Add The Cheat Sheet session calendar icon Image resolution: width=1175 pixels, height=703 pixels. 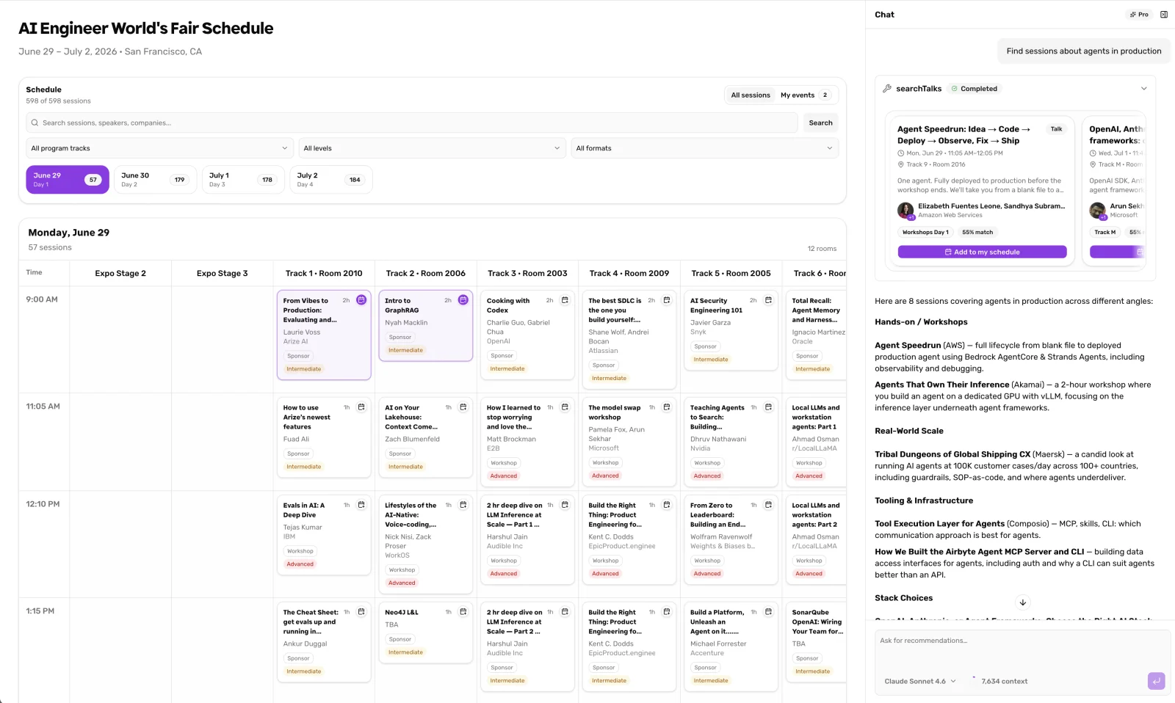tap(361, 612)
